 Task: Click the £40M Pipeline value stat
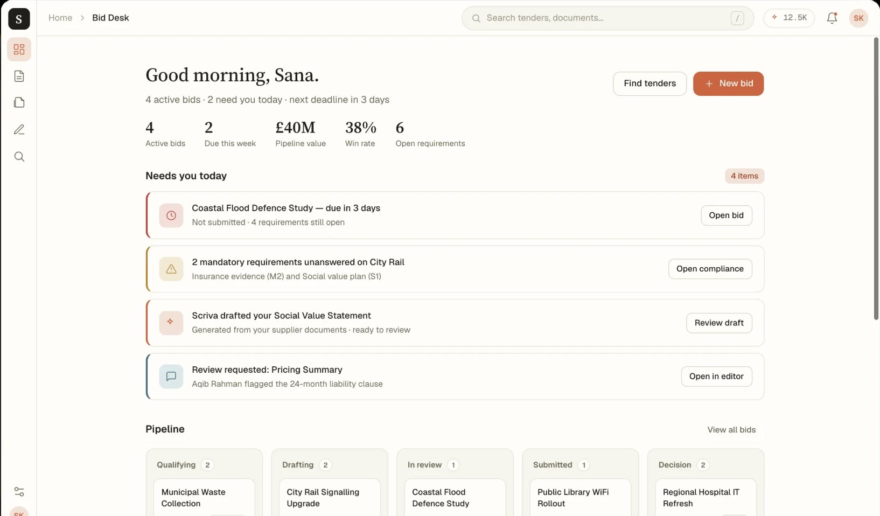pos(301,134)
